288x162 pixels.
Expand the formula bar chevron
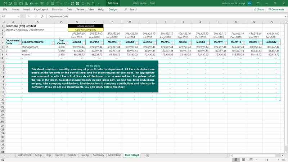click(x=285, y=16)
